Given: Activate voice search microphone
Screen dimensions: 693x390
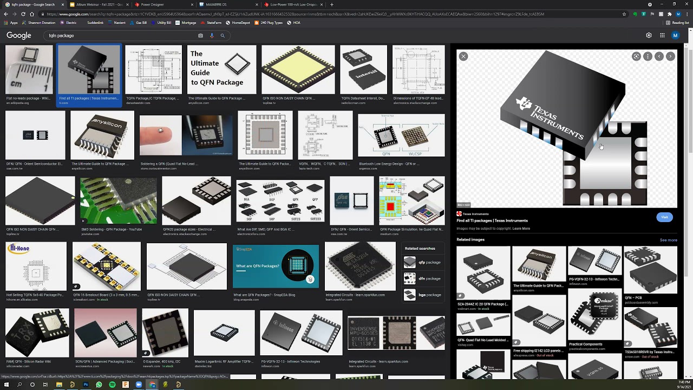Looking at the screenshot, I should pyautogui.click(x=212, y=36).
